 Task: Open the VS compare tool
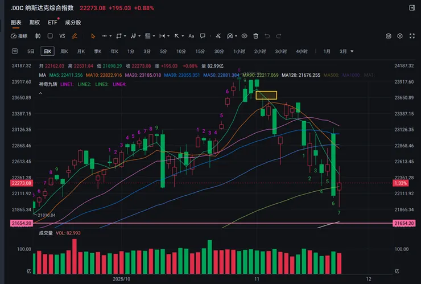click(x=62, y=36)
